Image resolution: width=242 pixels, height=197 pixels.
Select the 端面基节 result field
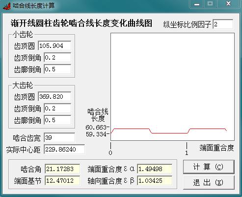[x=62, y=180]
